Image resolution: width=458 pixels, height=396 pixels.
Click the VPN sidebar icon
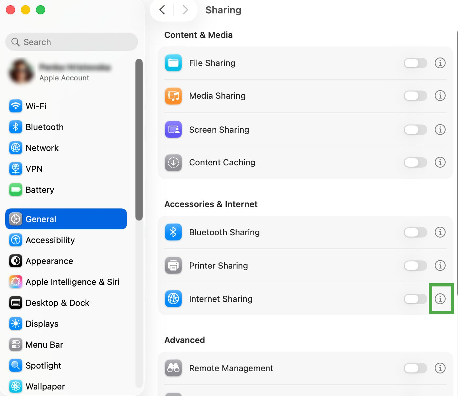[16, 169]
